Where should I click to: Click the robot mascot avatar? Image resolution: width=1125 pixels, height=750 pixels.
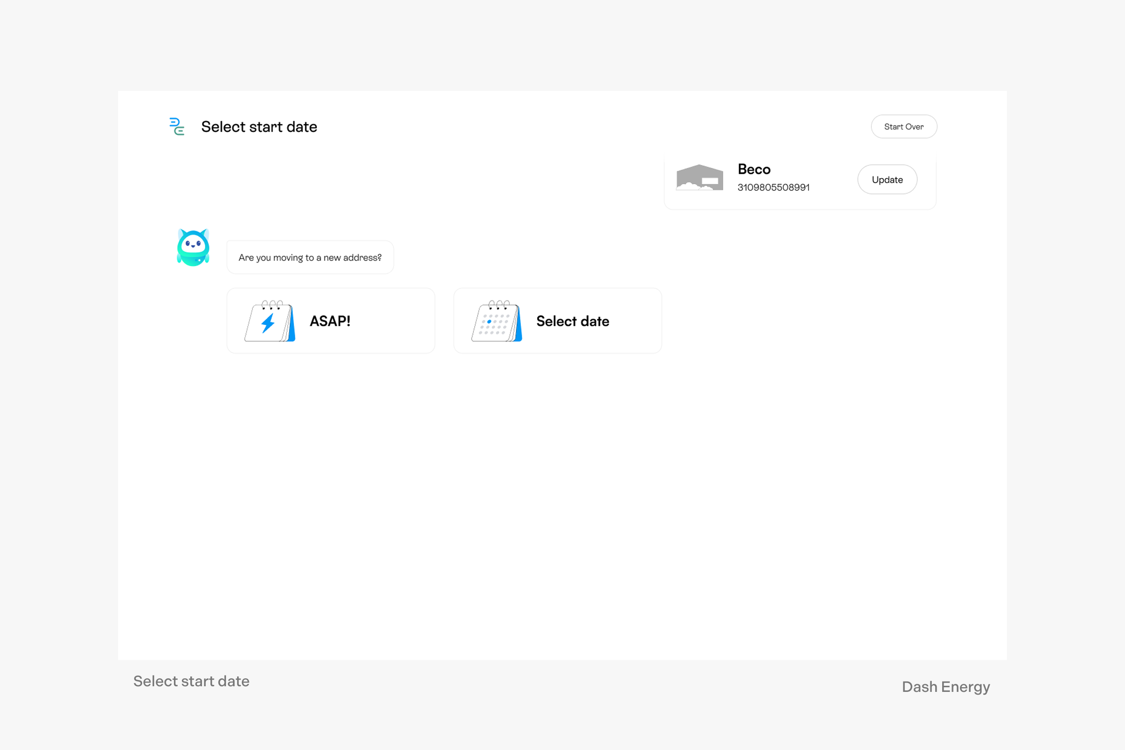(x=193, y=247)
